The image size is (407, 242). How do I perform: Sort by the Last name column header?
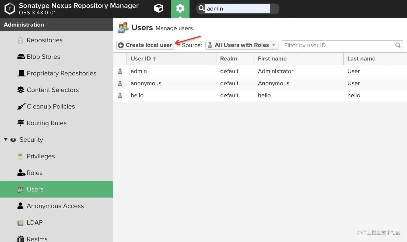[x=375, y=59]
